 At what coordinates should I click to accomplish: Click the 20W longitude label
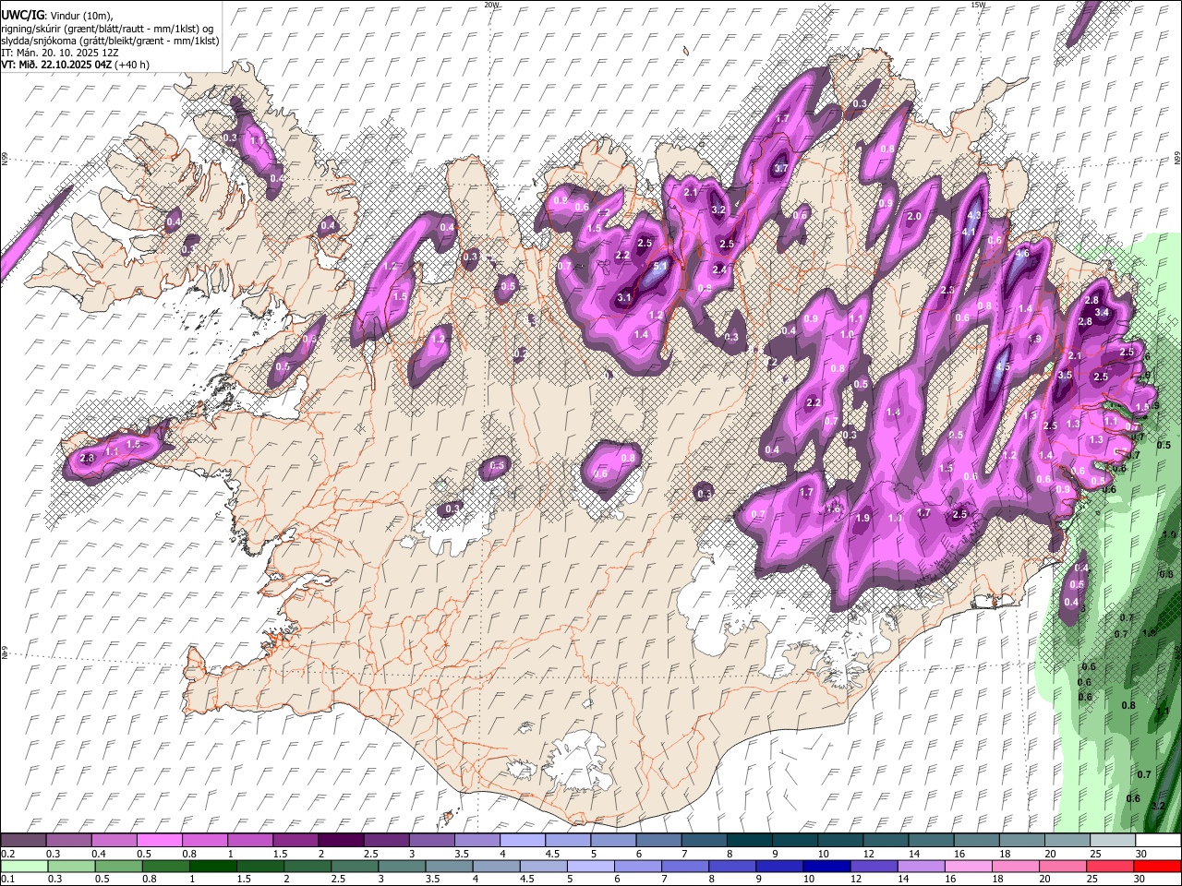click(491, 5)
